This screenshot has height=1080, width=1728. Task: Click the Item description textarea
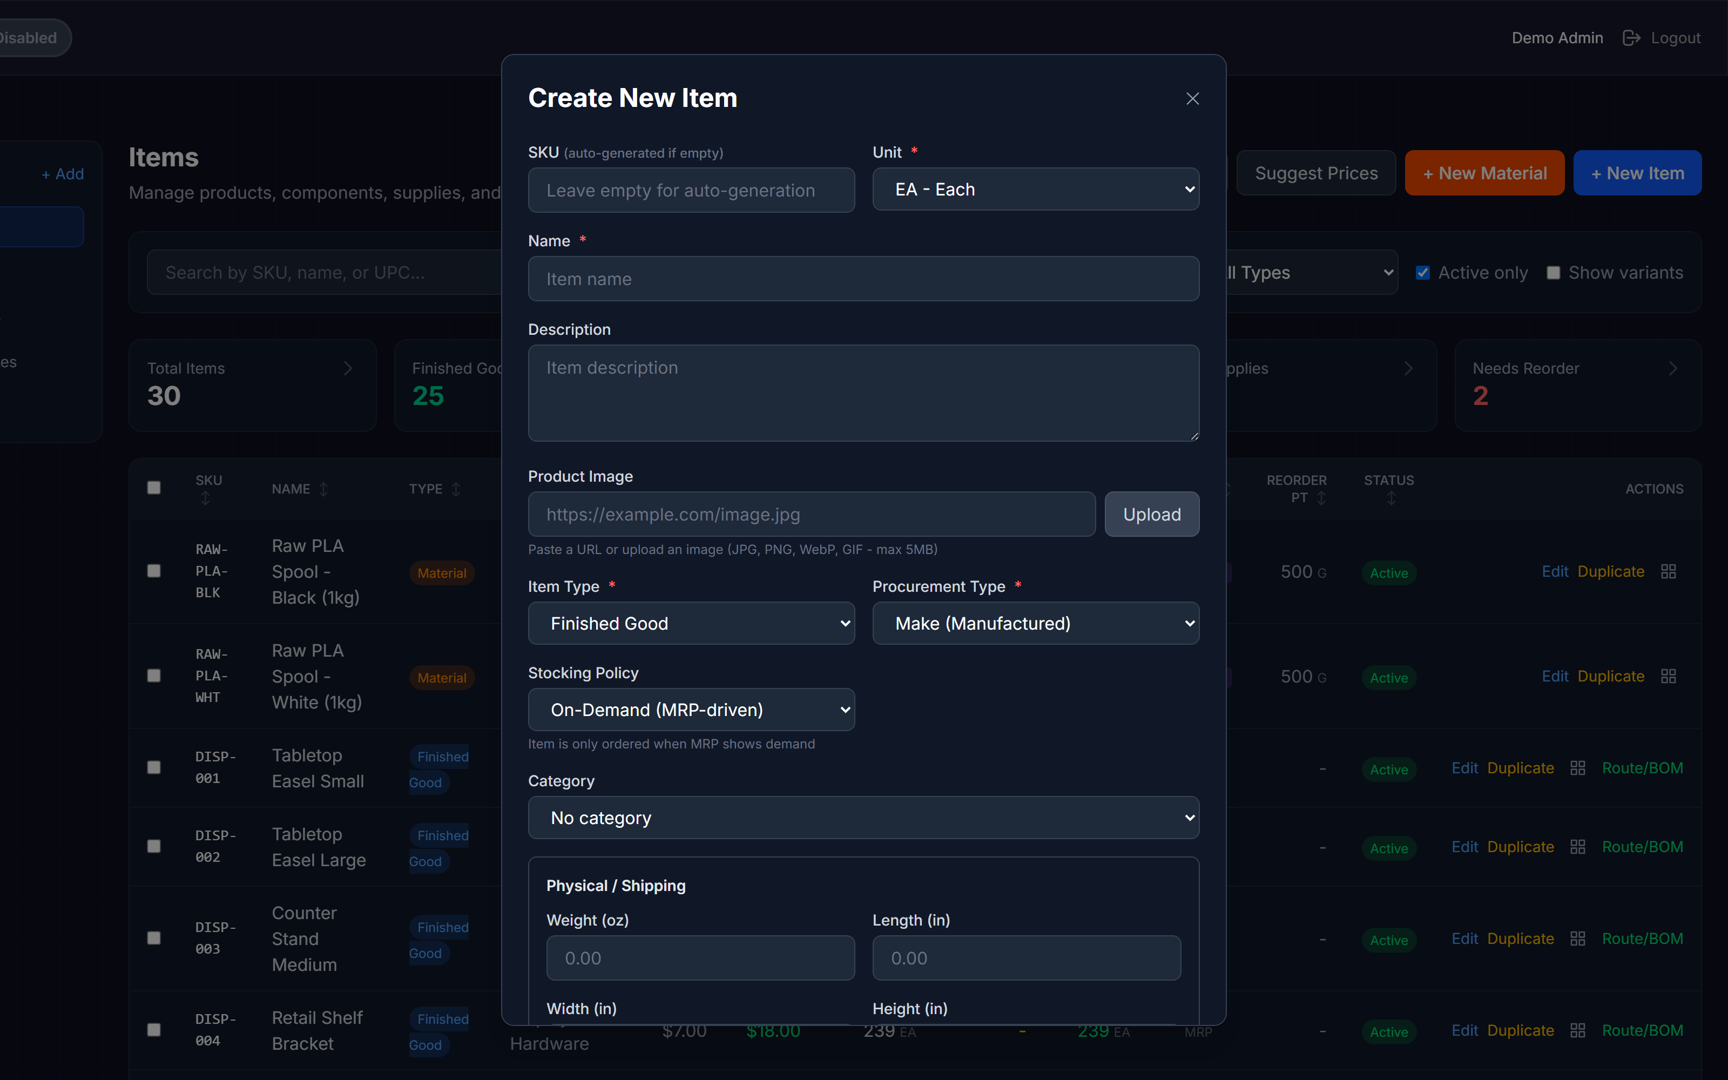863,393
